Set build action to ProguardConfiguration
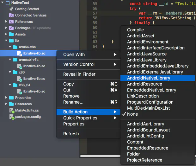 tap(157, 102)
